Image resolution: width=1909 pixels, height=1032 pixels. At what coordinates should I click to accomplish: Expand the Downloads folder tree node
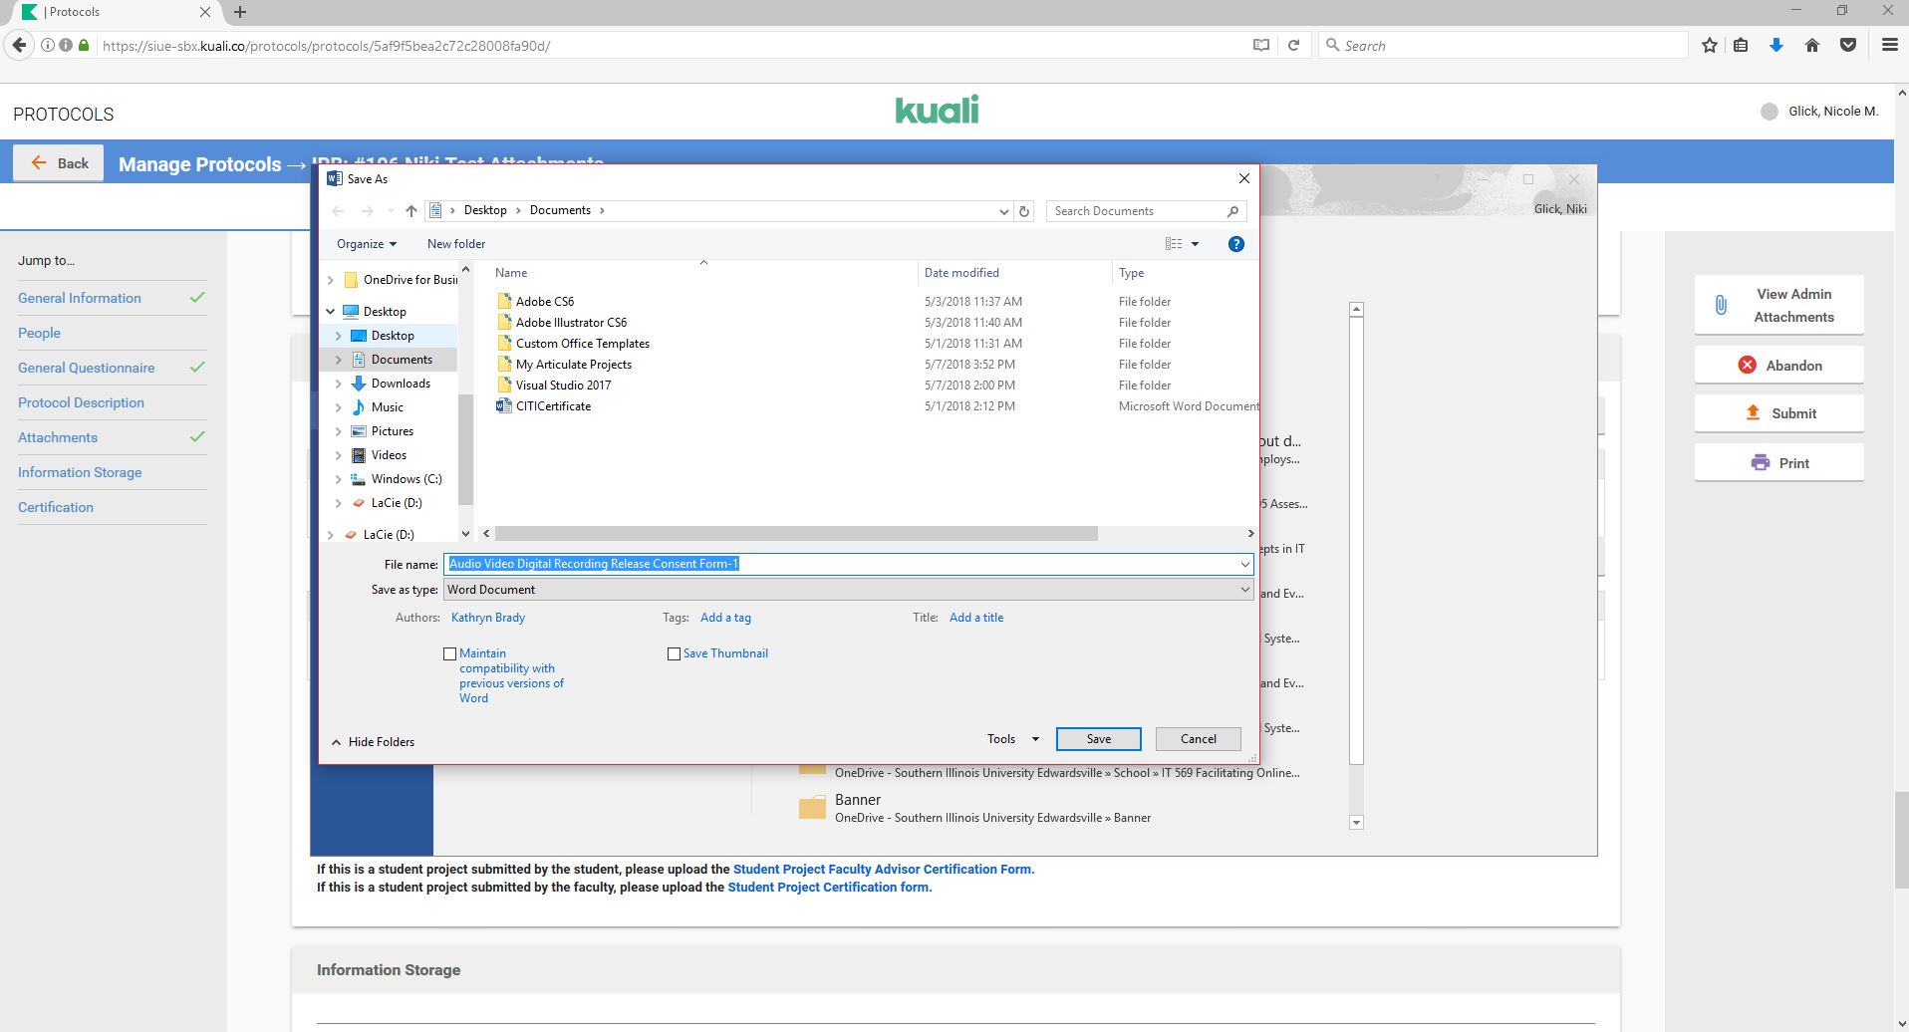click(x=339, y=384)
